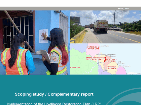Click the photo of trucks on the road
The image size is (141, 105).
[105, 27]
